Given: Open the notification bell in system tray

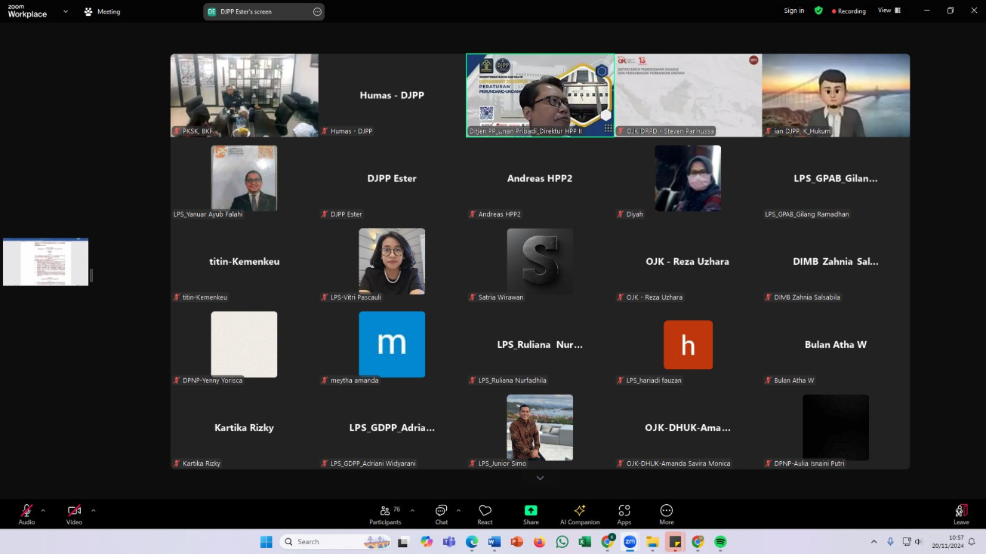Looking at the screenshot, I should [972, 542].
